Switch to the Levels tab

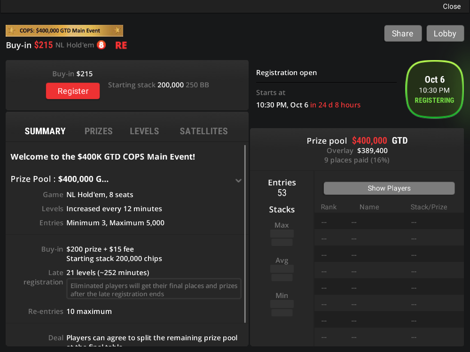pos(144,131)
